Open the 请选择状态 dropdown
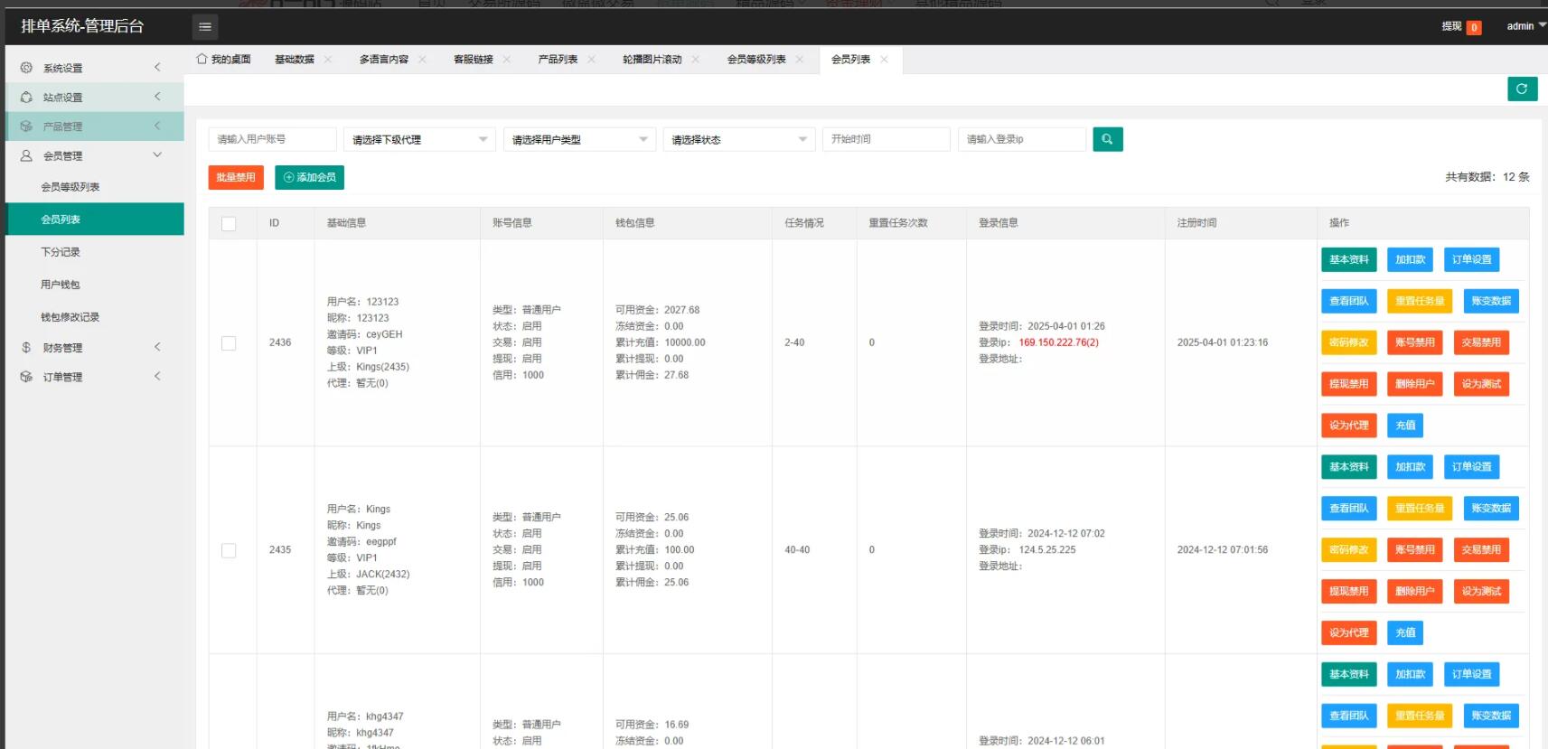Viewport: 1548px width, 749px height. click(x=738, y=139)
